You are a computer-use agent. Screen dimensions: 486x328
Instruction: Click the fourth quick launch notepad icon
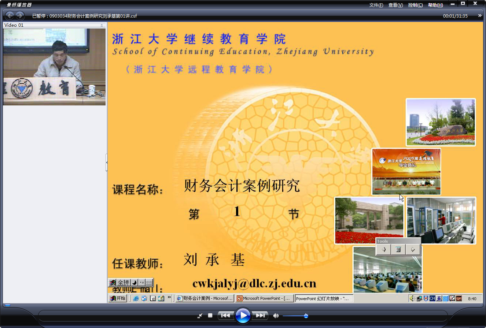(161, 298)
